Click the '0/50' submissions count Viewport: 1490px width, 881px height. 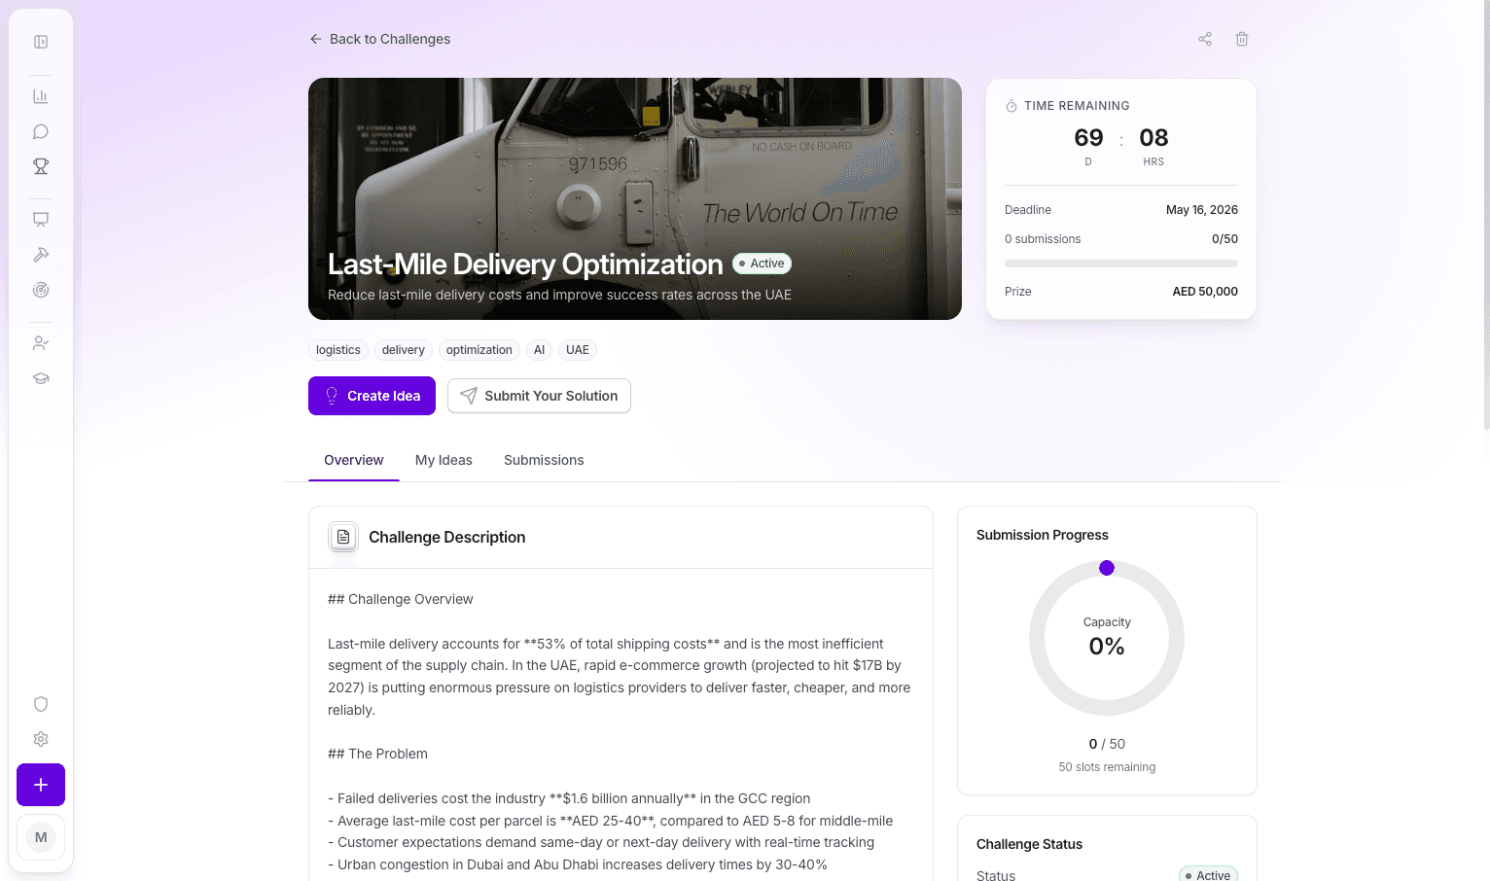tap(1224, 239)
